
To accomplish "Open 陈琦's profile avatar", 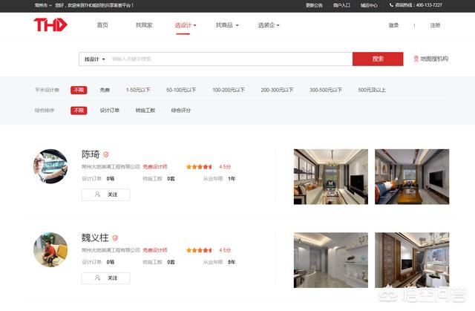I will (50, 166).
